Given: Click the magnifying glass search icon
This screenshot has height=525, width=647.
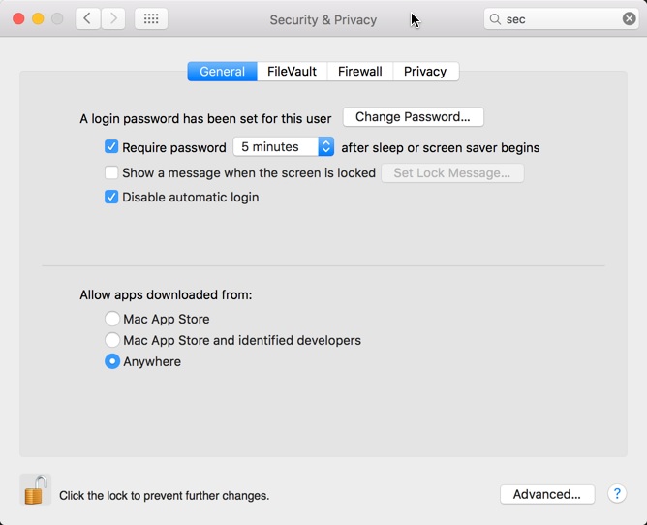Looking at the screenshot, I should tap(496, 19).
